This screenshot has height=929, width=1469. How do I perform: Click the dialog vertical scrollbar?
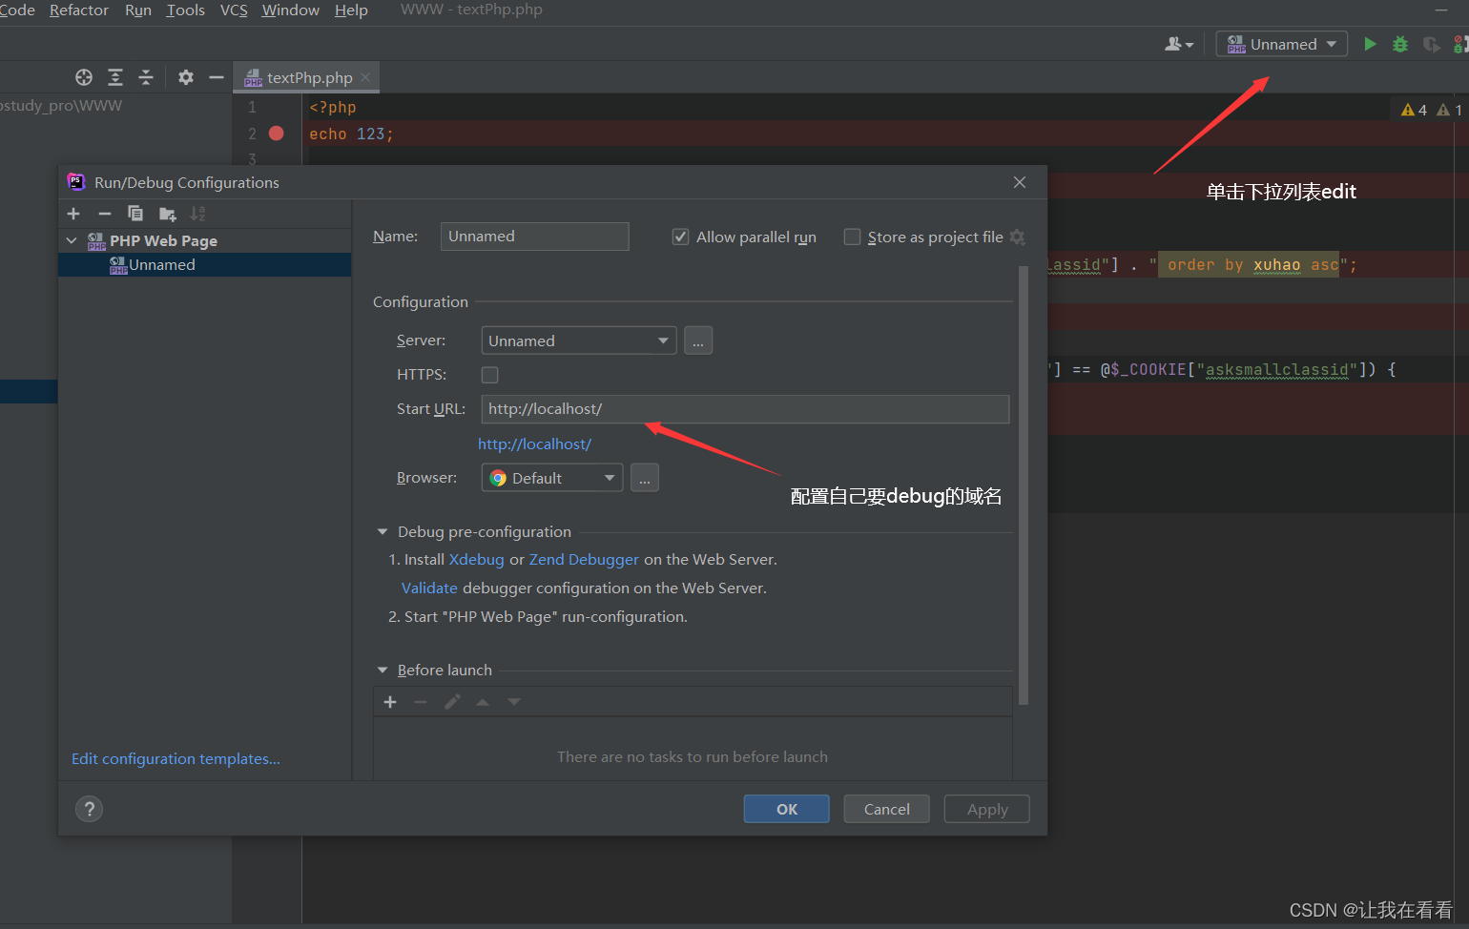(x=1024, y=485)
